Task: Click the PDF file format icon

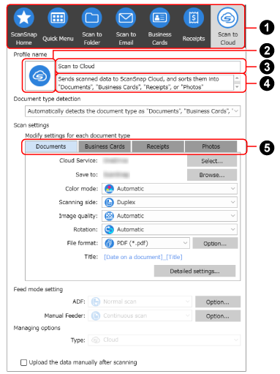Action: click(109, 243)
